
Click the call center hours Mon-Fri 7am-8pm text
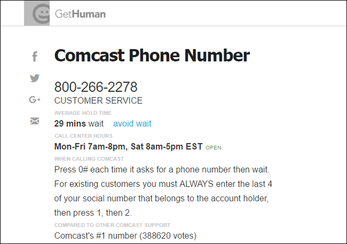[91, 146]
